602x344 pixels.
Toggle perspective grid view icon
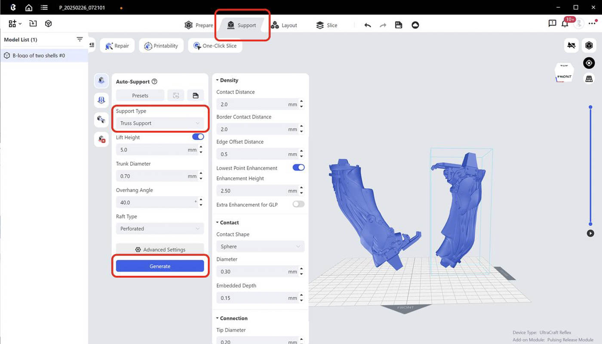589,79
